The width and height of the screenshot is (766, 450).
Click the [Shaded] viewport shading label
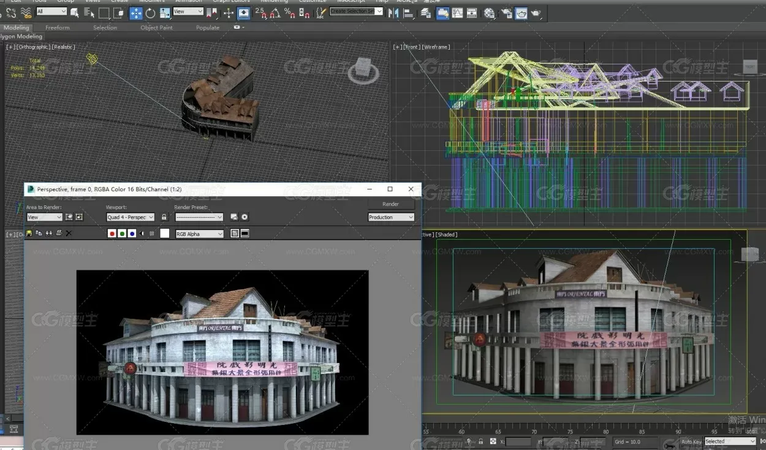[x=447, y=234]
